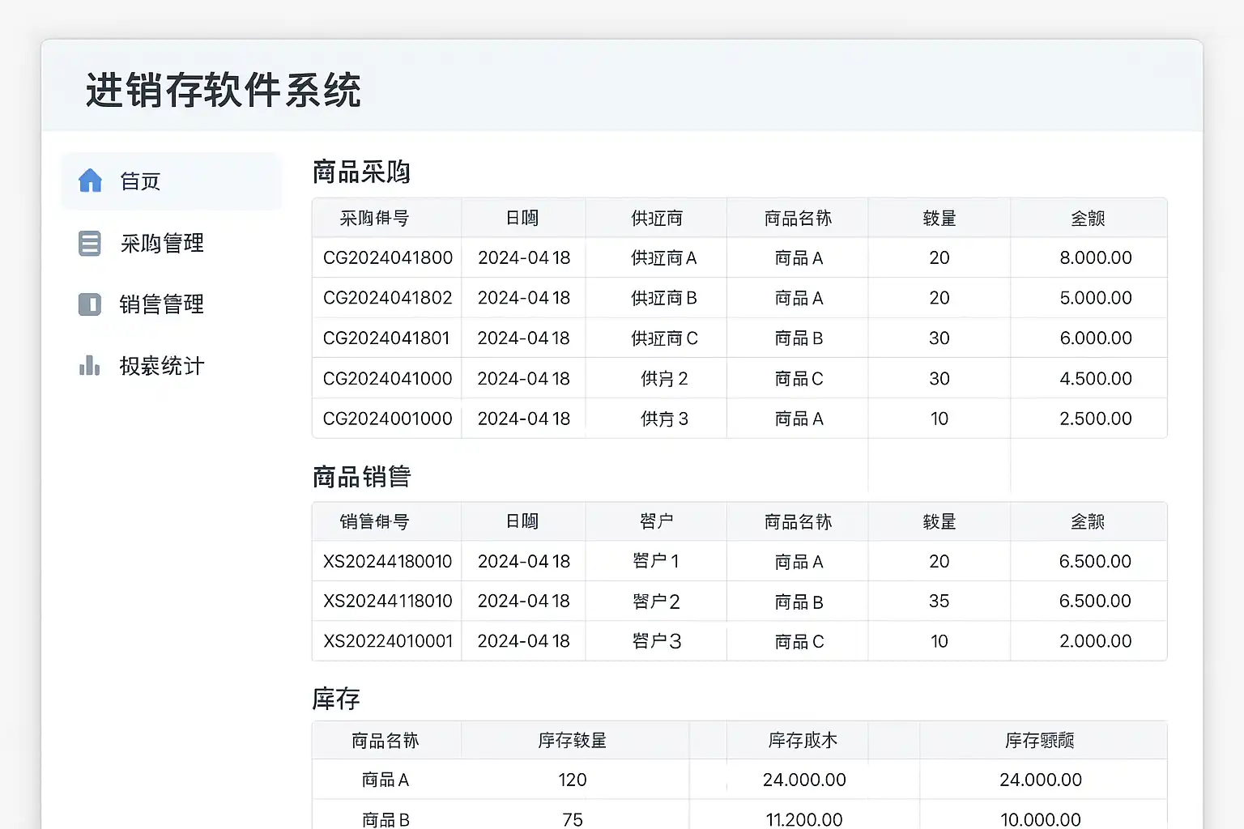The height and width of the screenshot is (829, 1244).
Task: Select purchase order CG2024041800
Action: pos(387,258)
